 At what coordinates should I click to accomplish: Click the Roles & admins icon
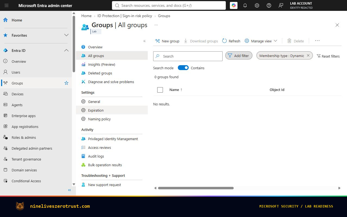pos(5,137)
